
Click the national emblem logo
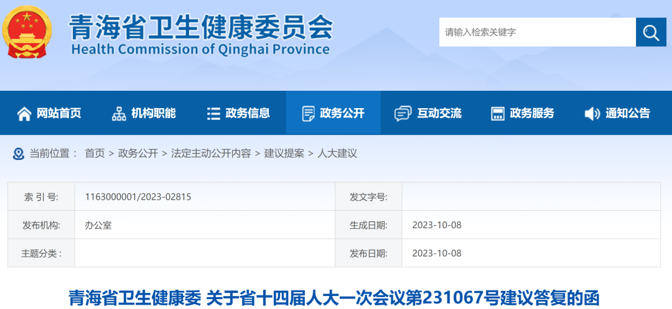point(27,32)
